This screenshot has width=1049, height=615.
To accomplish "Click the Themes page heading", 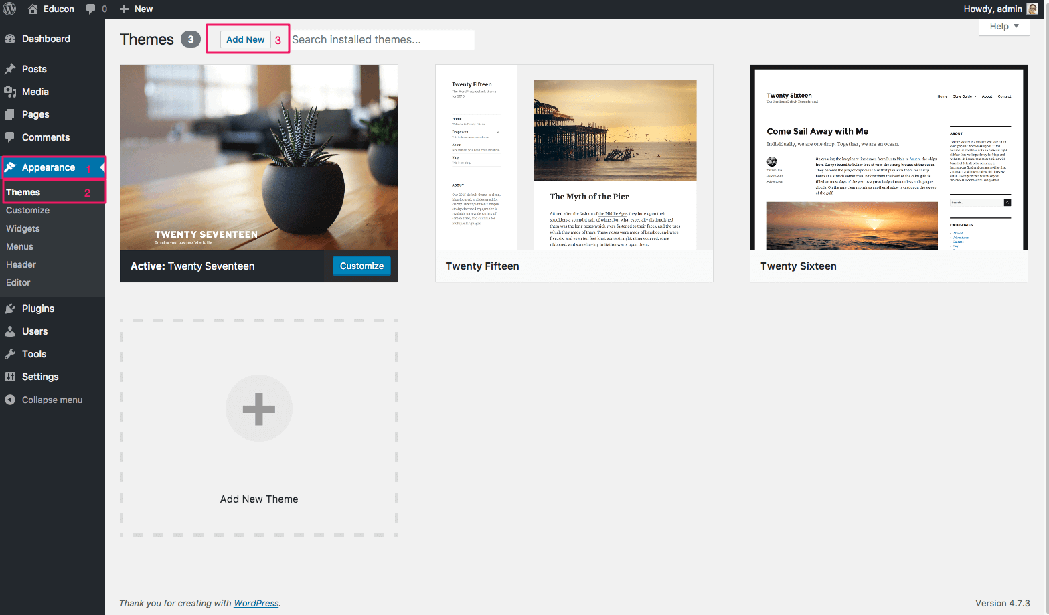I will 147,39.
